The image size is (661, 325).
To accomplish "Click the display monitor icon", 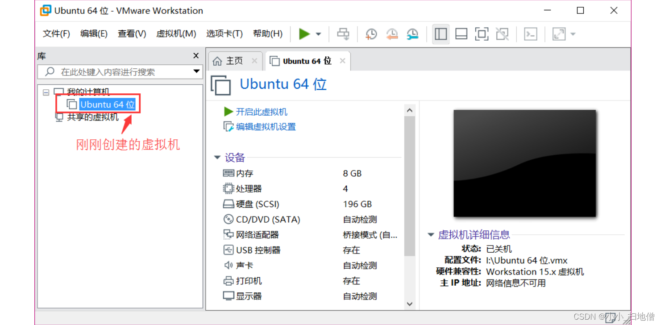I will click(229, 296).
